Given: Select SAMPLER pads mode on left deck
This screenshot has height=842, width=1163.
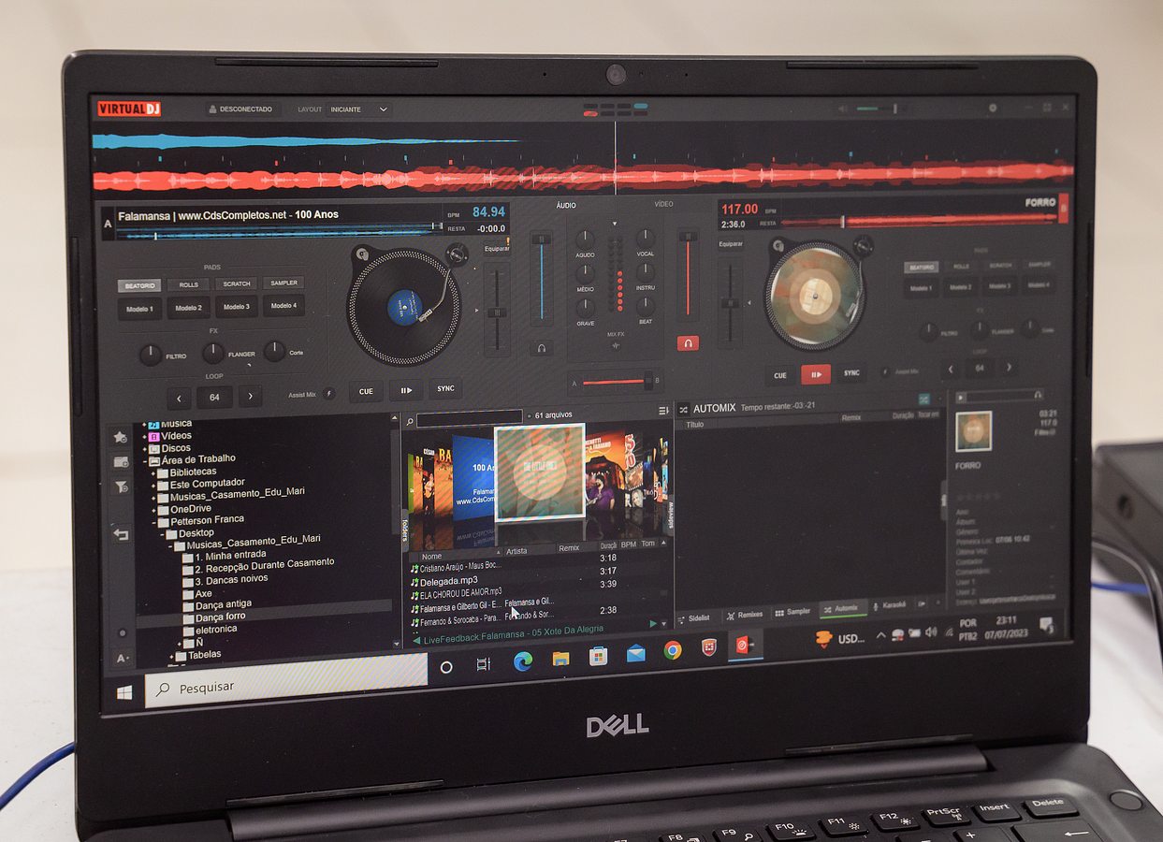Looking at the screenshot, I should pos(283,283).
